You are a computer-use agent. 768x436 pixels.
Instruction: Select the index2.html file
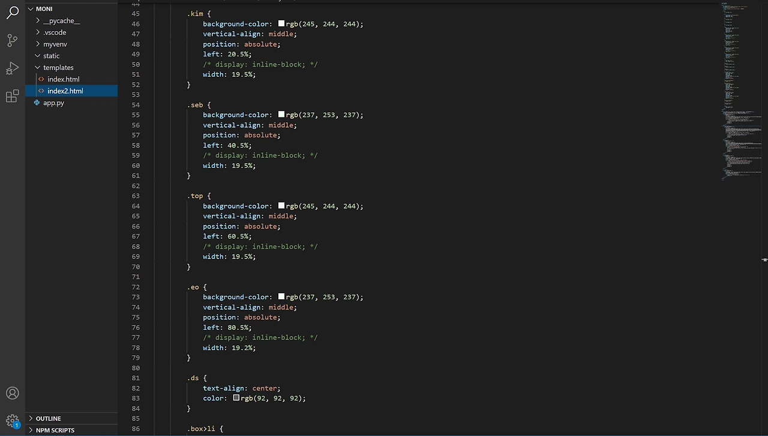pos(71,91)
